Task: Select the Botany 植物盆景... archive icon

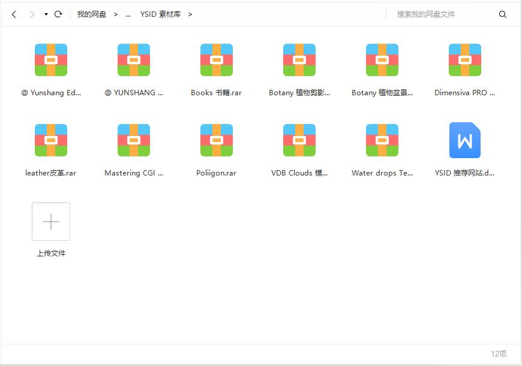Action: pos(382,60)
